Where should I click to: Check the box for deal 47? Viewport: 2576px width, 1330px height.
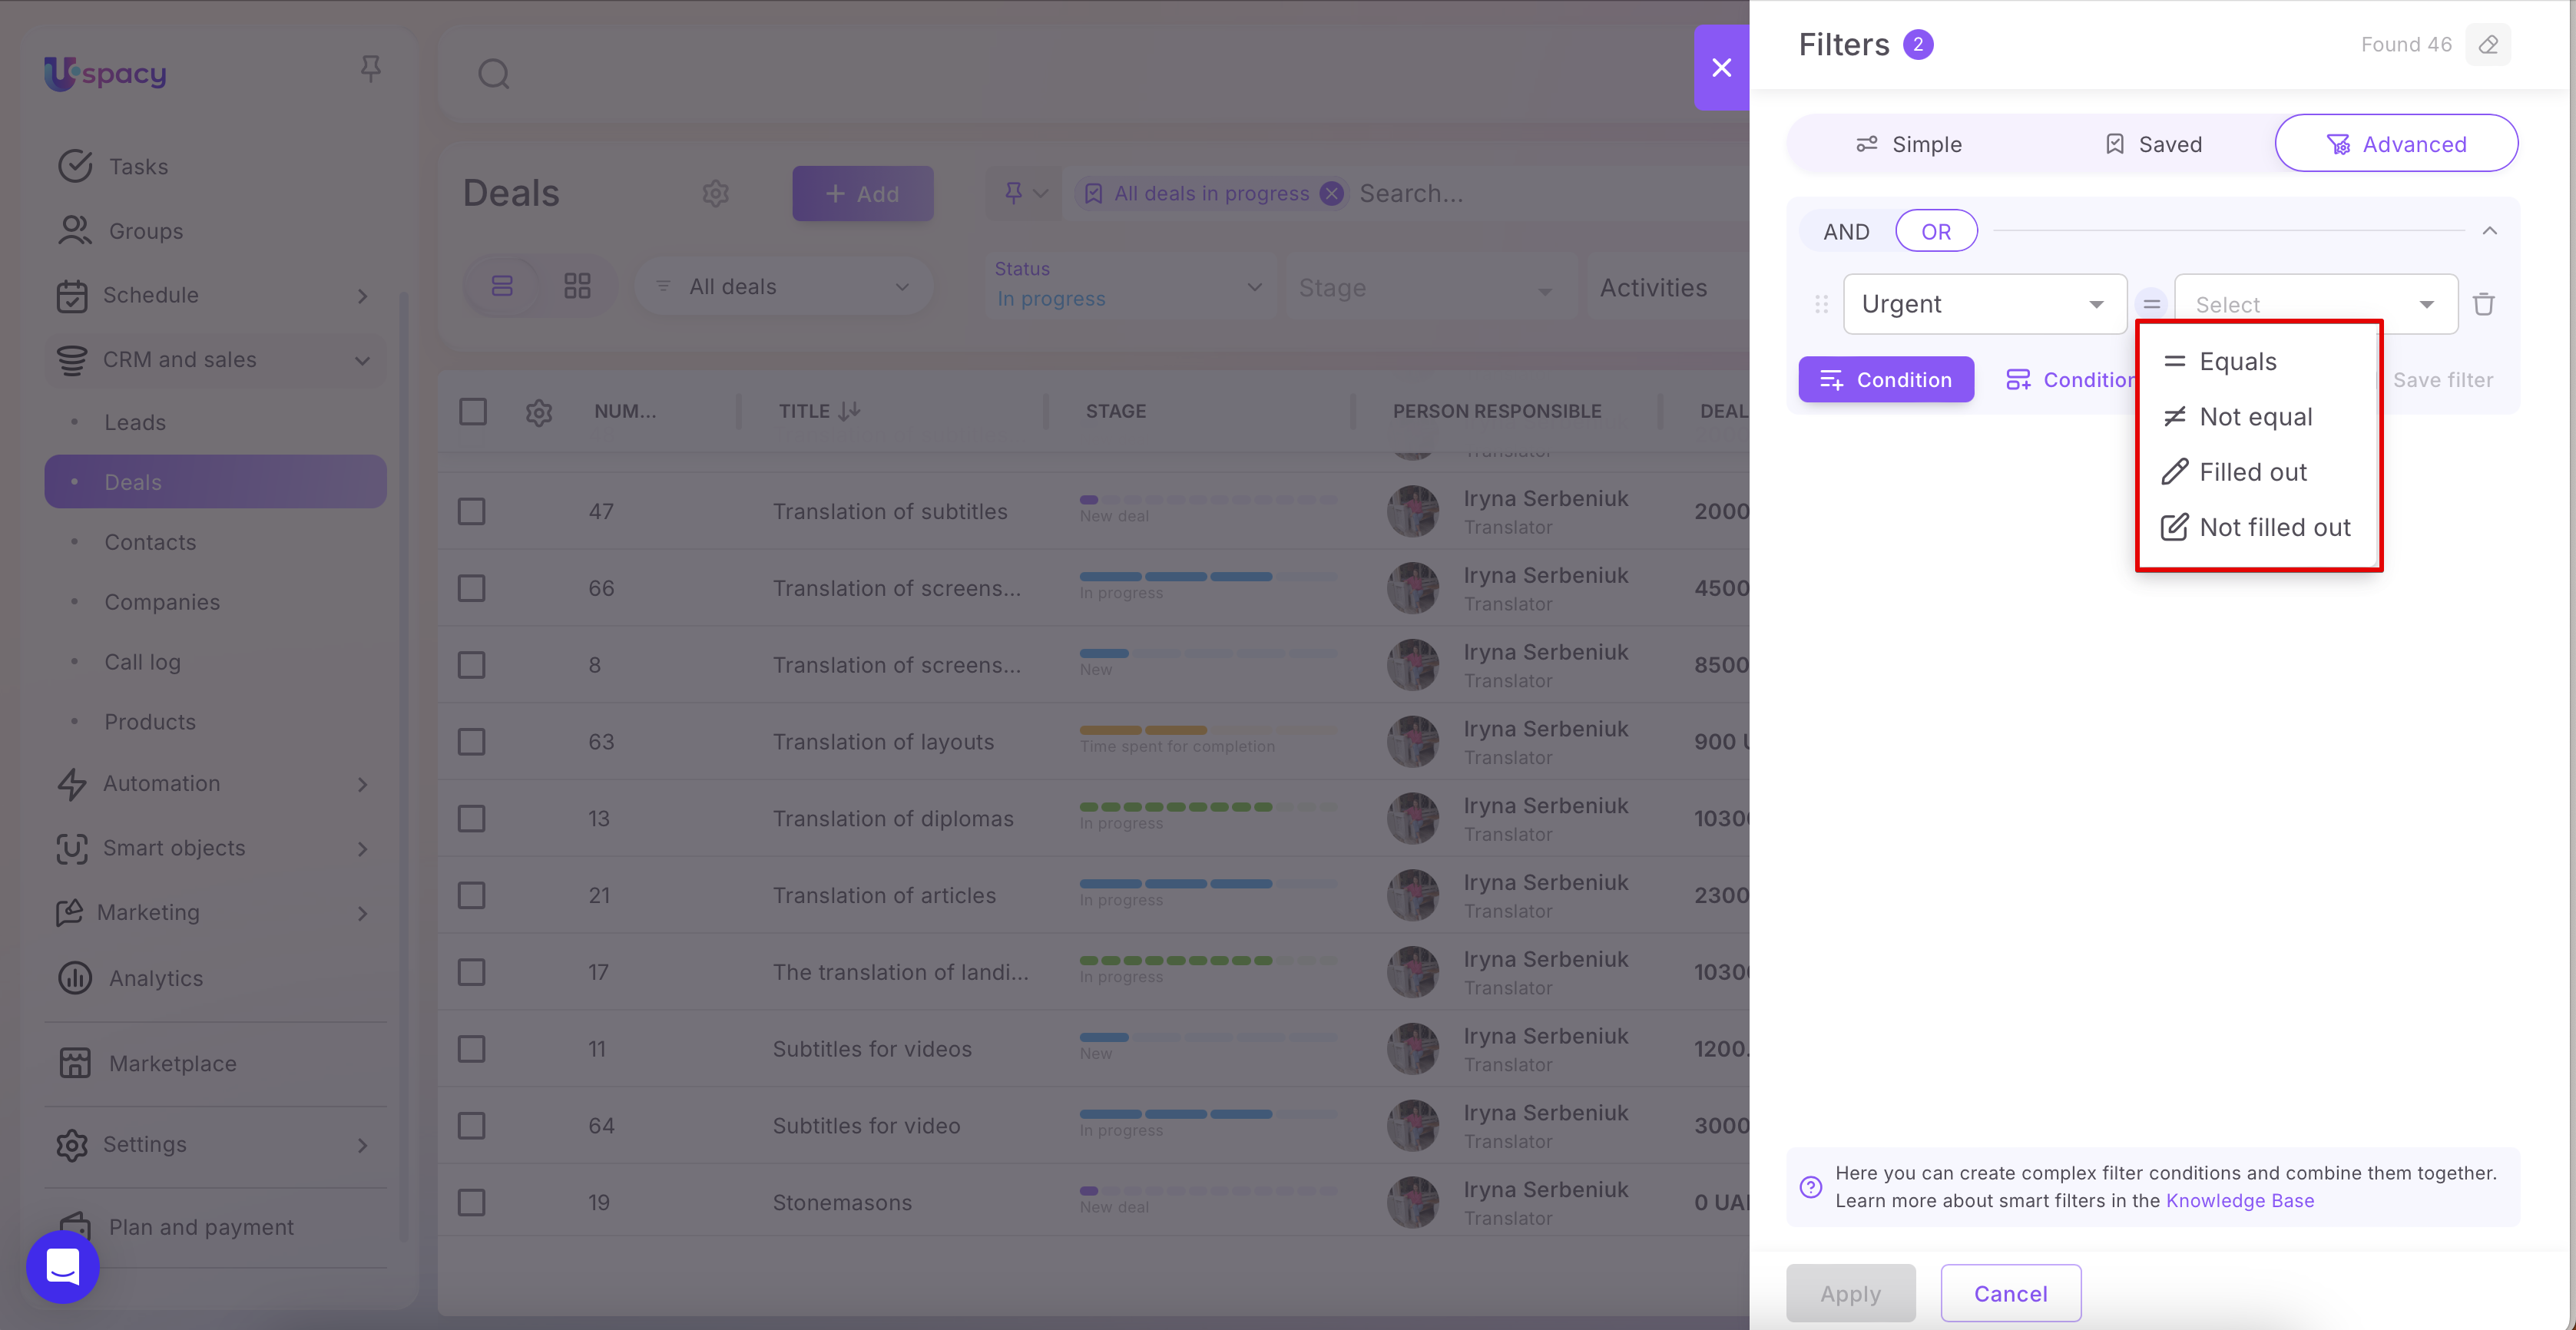471,511
